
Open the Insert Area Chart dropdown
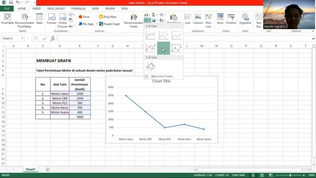coord(155,20)
